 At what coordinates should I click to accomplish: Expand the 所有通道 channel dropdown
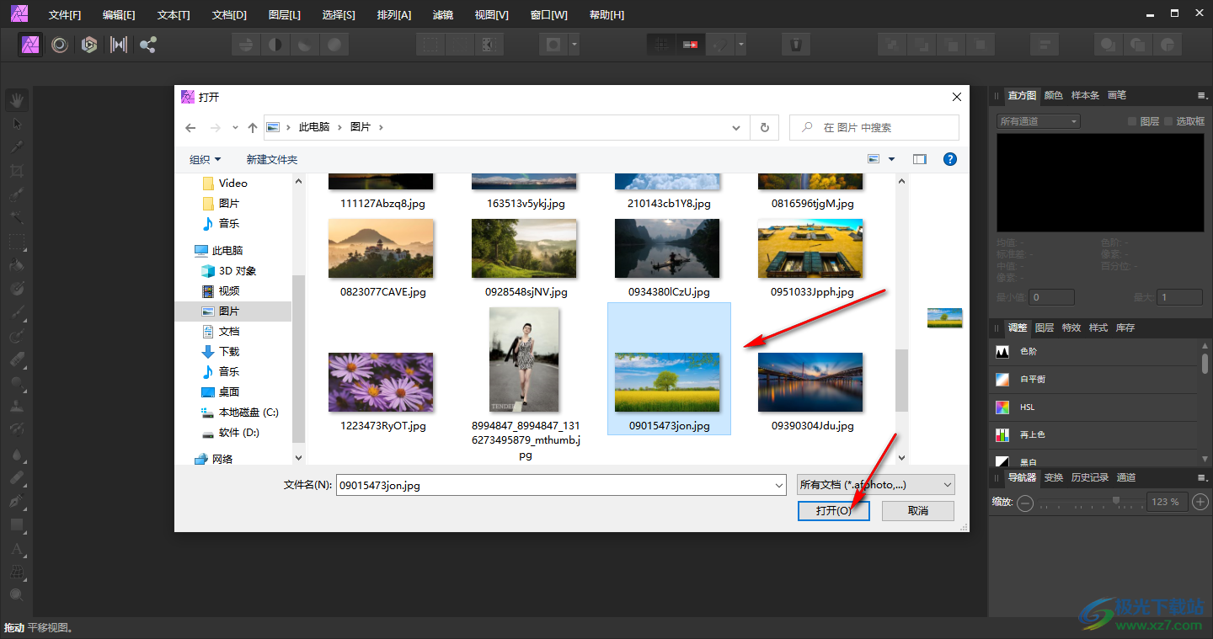pyautogui.click(x=1038, y=121)
